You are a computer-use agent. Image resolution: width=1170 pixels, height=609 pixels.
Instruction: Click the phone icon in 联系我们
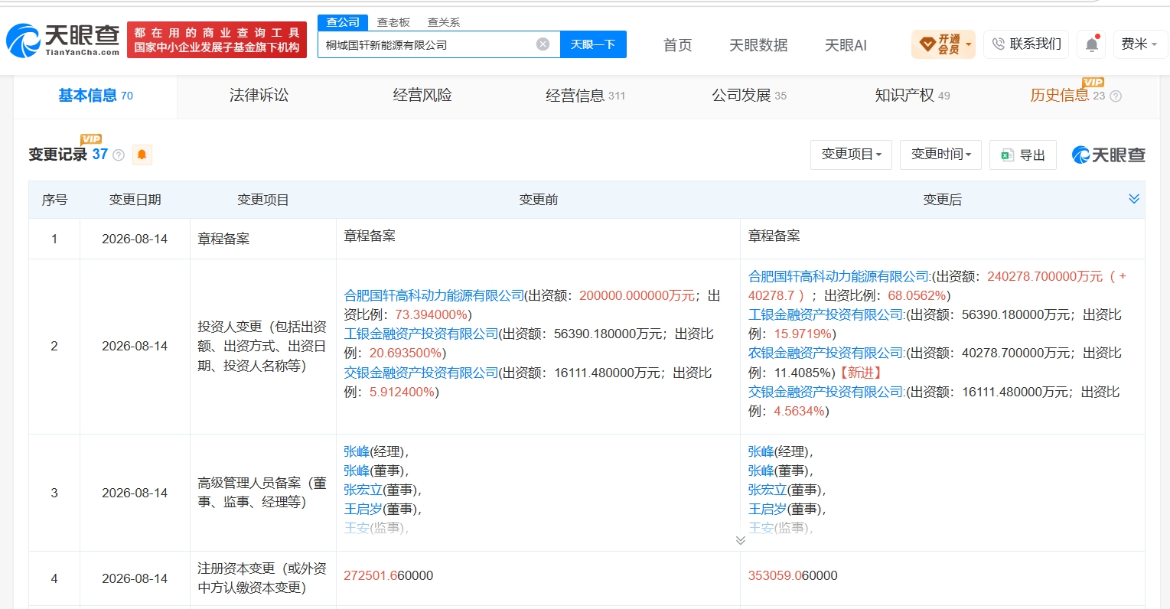coord(998,44)
